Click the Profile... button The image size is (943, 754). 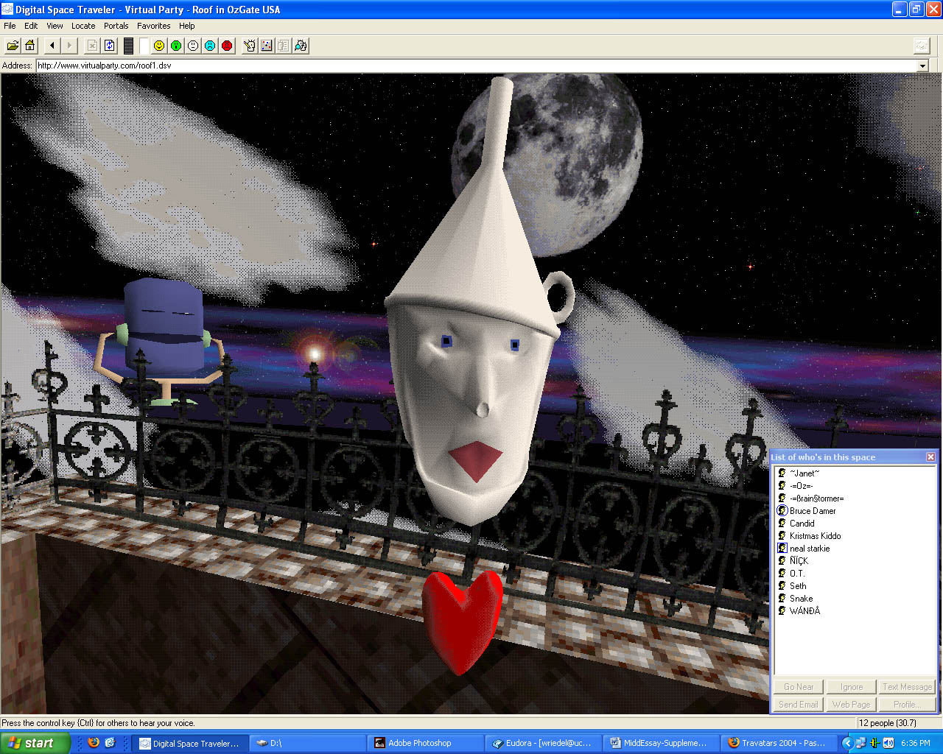coord(907,705)
